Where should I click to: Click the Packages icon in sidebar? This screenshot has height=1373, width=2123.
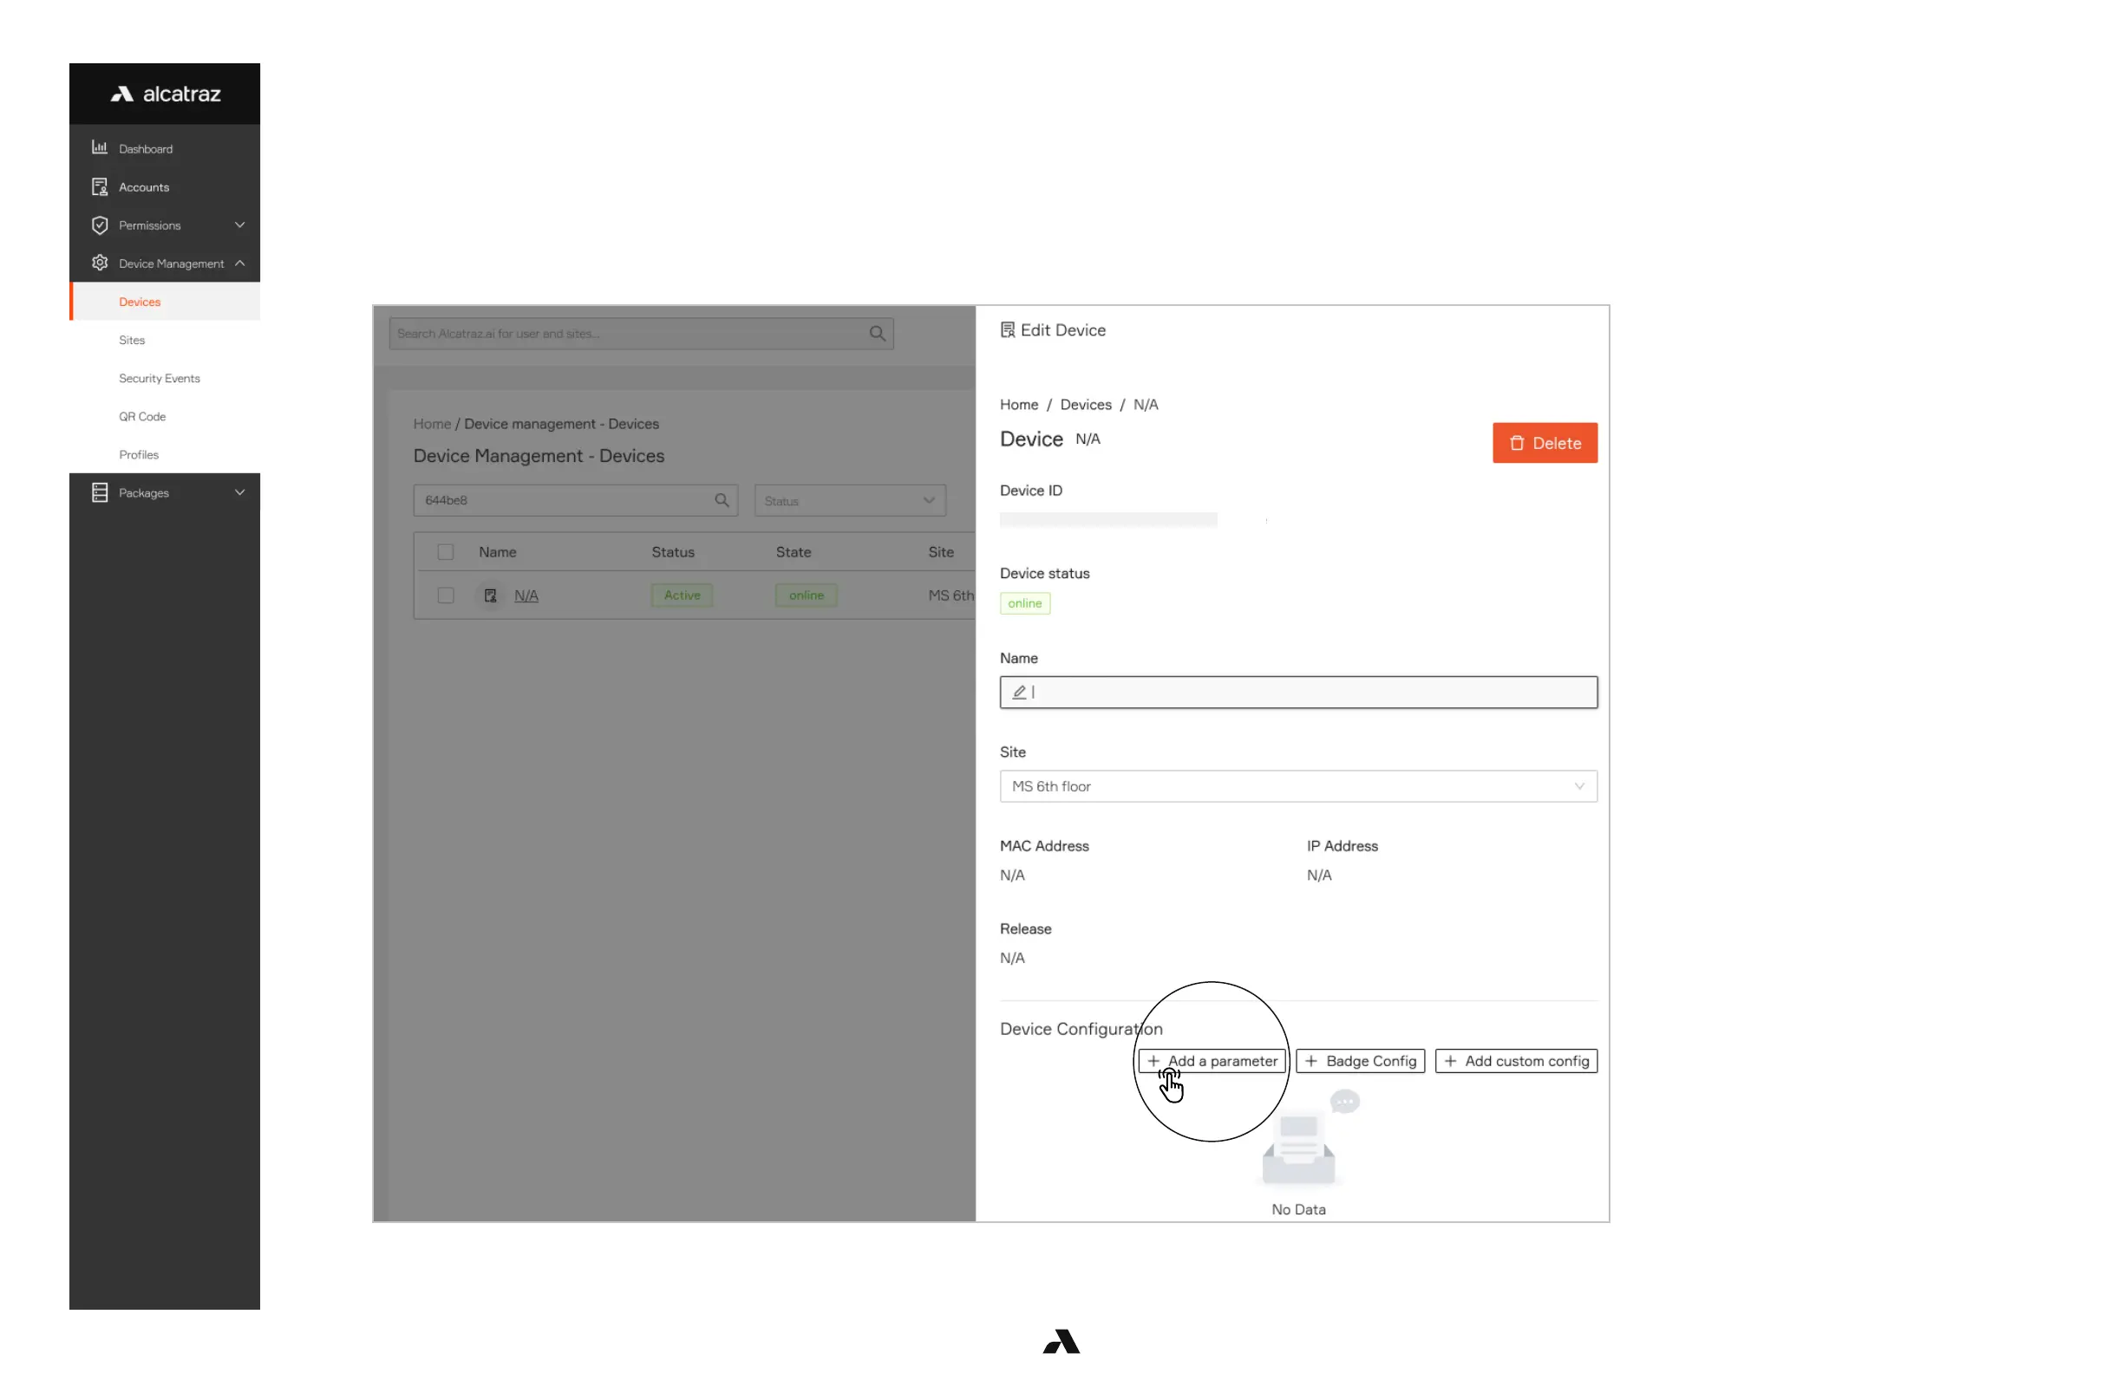point(99,492)
